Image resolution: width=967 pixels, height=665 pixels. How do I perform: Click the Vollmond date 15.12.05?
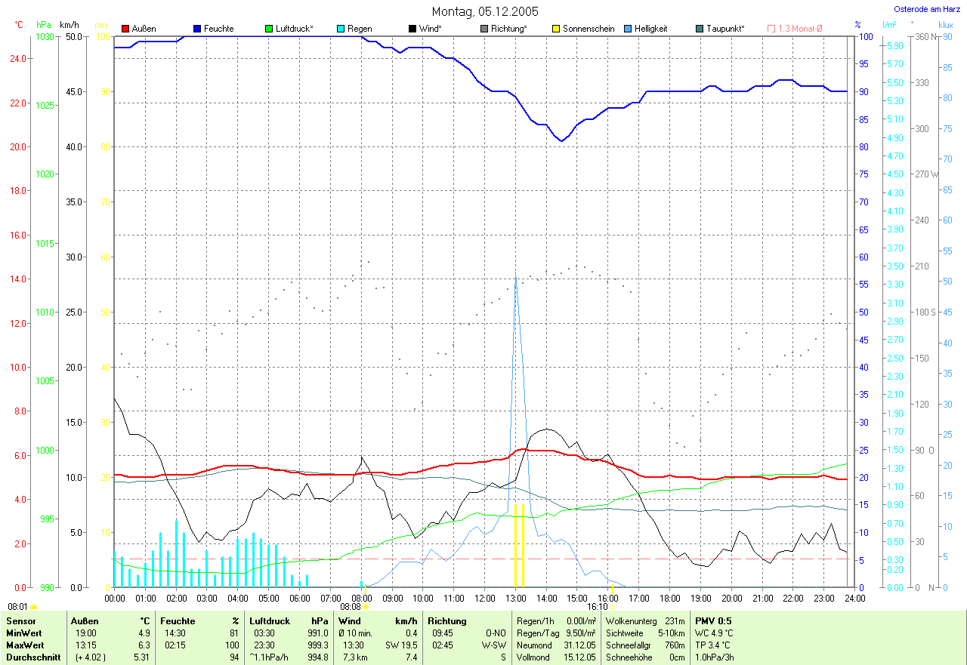pyautogui.click(x=580, y=657)
